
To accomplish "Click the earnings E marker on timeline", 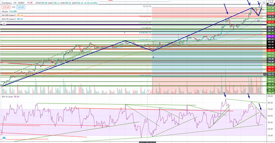I will [x=148, y=92].
